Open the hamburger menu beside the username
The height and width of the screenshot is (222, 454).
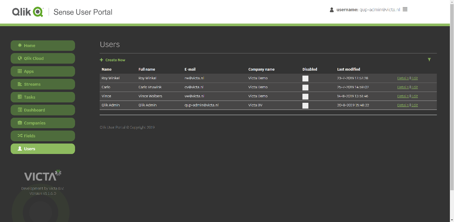[405, 9]
